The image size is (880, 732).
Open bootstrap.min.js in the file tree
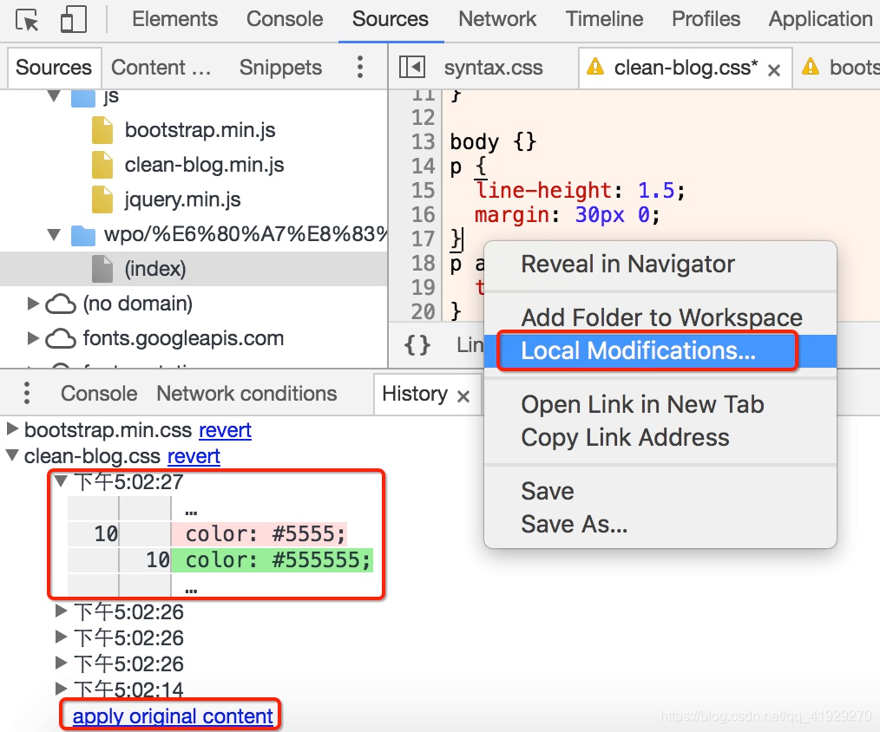tap(200, 130)
